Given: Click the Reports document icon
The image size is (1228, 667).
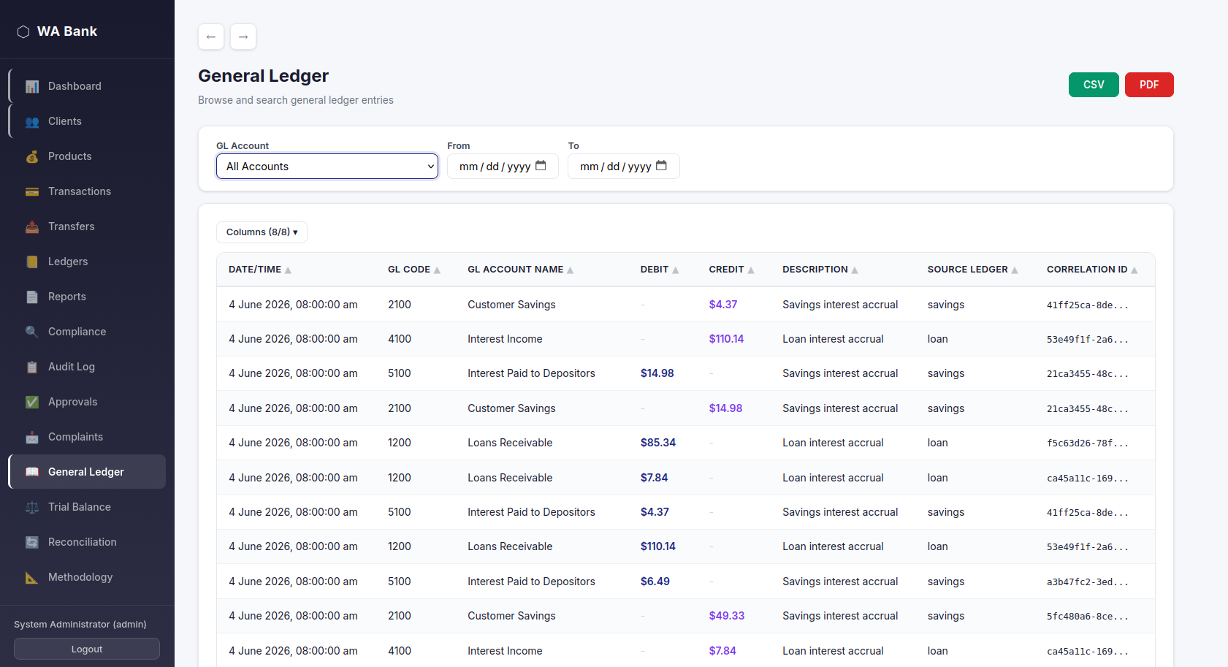Looking at the screenshot, I should (x=32, y=297).
